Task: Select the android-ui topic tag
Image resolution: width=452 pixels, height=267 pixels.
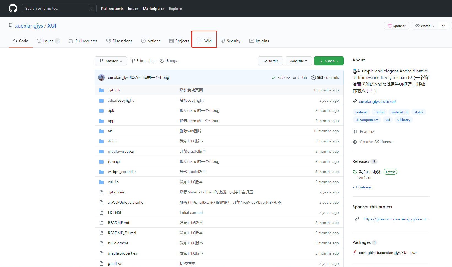Action: (399, 112)
